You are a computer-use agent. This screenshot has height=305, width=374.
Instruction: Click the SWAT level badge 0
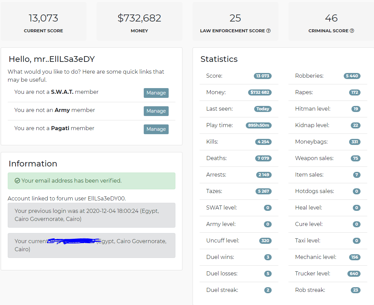[268, 208]
